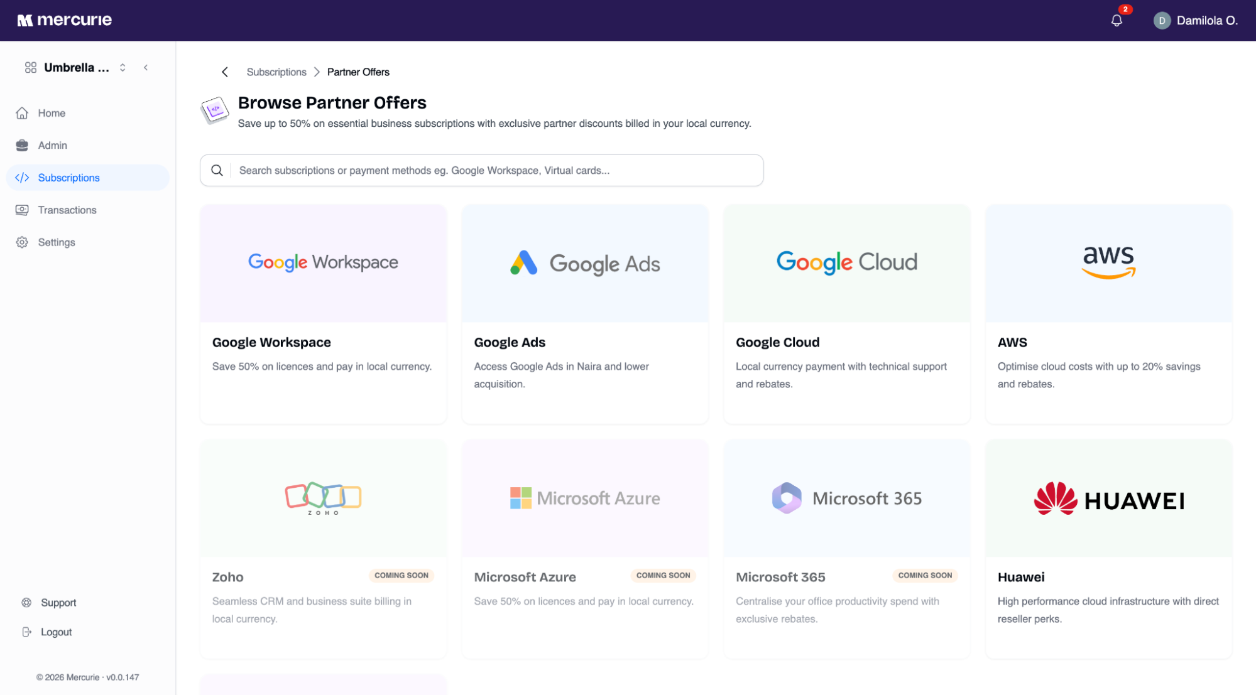This screenshot has height=695, width=1256.
Task: Click the Coming Soon badge on Microsoft 365
Action: 925,575
